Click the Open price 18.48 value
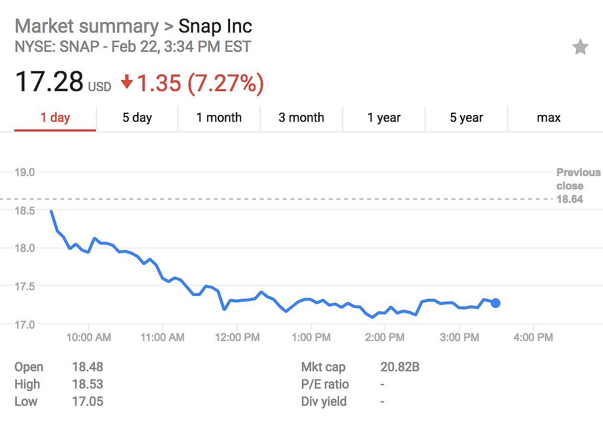Viewport: 603px width, 423px height. [x=87, y=367]
